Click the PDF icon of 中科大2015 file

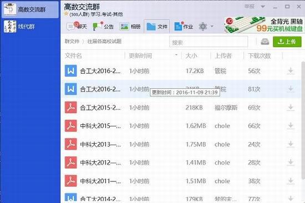tap(70, 126)
